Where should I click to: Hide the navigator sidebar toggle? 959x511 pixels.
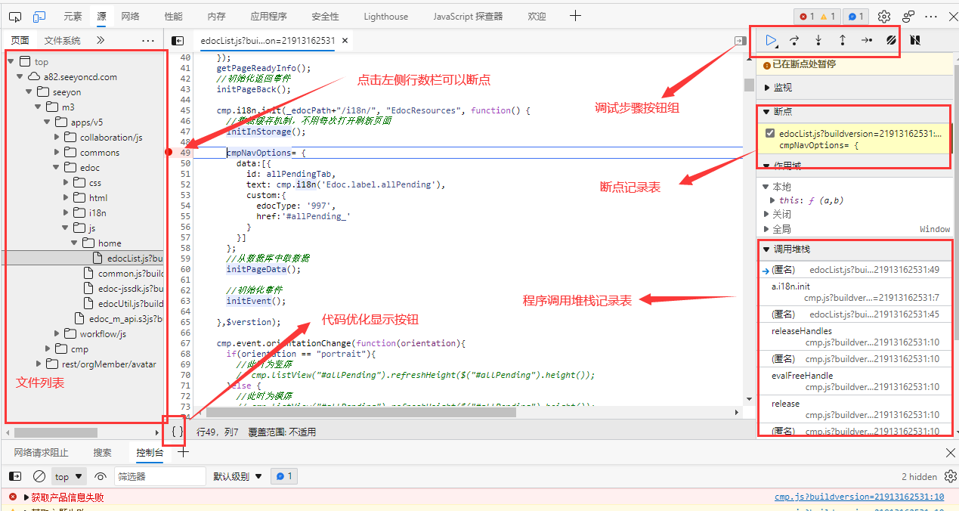tap(178, 41)
